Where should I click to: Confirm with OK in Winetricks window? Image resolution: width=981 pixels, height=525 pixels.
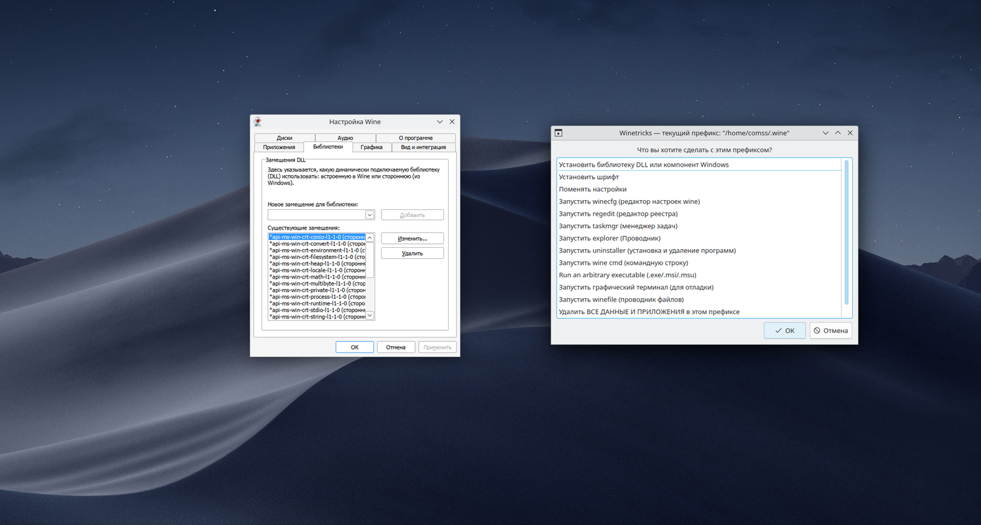tap(785, 331)
